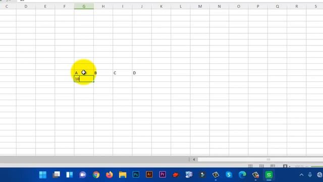Select column P header

coord(258,7)
